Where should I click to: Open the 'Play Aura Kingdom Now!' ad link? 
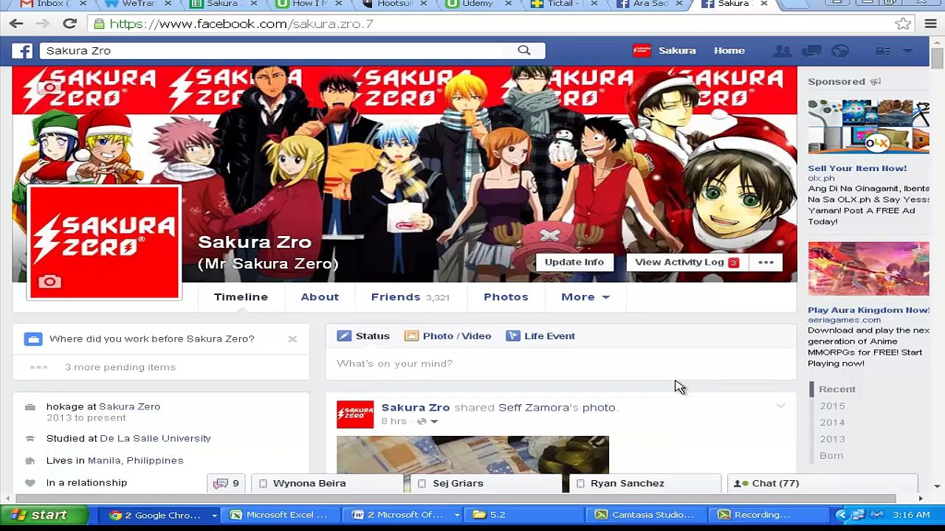868,310
